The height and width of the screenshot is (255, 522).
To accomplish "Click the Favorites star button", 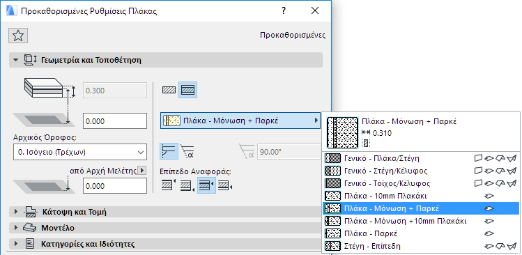I will 18,36.
